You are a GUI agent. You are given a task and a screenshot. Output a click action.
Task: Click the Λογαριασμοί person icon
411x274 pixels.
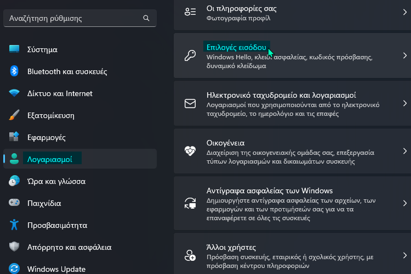click(14, 159)
